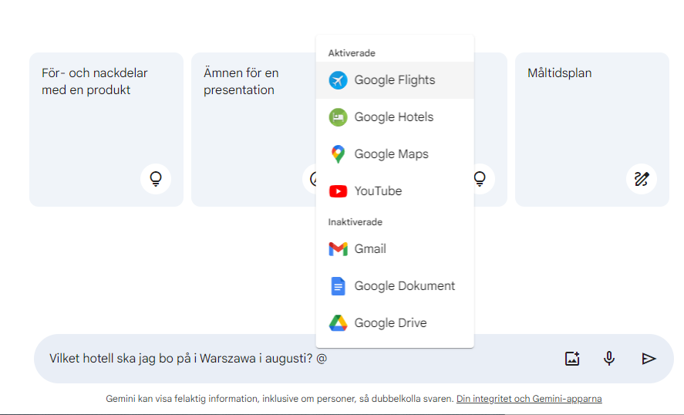Click the YouTube play logo icon
The height and width of the screenshot is (415, 684).
pos(338,191)
